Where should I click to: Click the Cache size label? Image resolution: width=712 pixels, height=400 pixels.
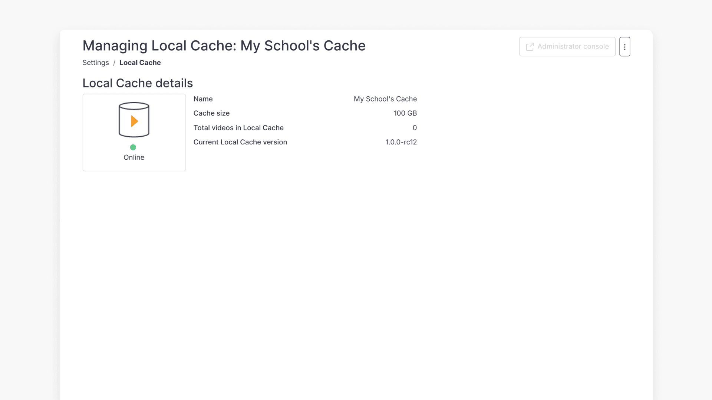pos(211,113)
